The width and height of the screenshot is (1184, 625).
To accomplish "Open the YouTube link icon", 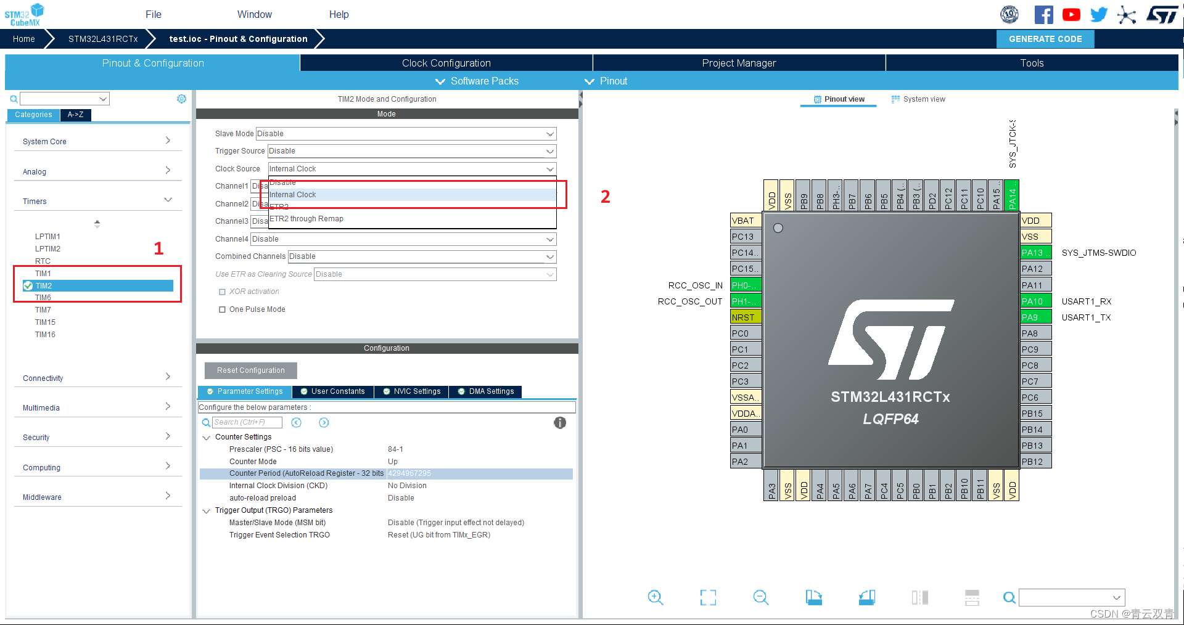I will click(1071, 14).
